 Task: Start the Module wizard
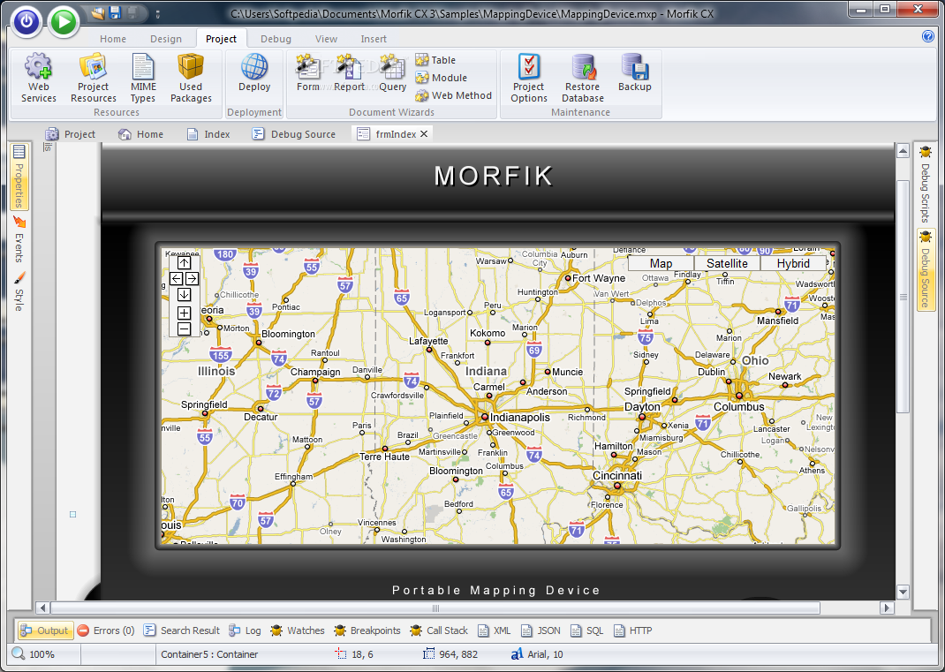point(442,77)
